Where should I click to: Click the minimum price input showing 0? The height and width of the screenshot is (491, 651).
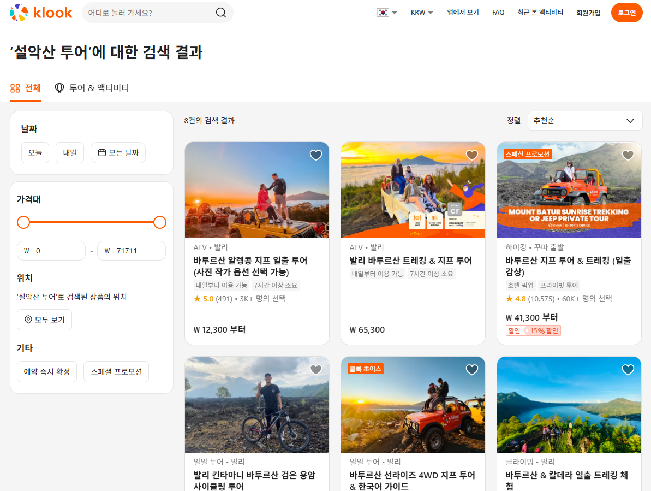click(x=51, y=251)
